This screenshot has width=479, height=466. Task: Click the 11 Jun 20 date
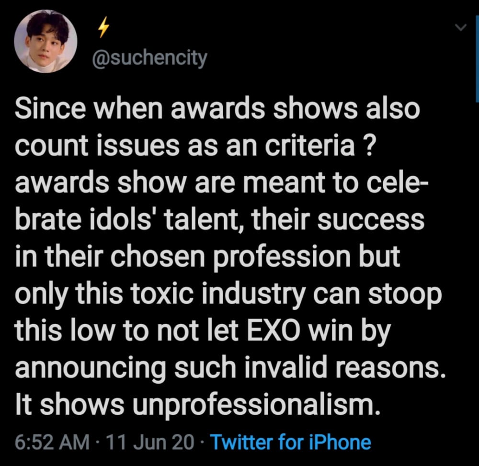pos(150,442)
